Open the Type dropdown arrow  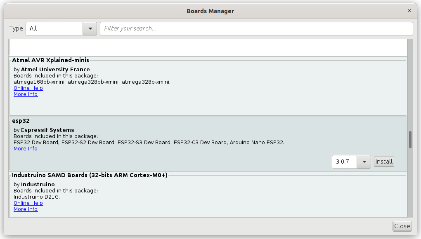click(x=90, y=28)
